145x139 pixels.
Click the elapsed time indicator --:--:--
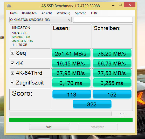pos(122,114)
